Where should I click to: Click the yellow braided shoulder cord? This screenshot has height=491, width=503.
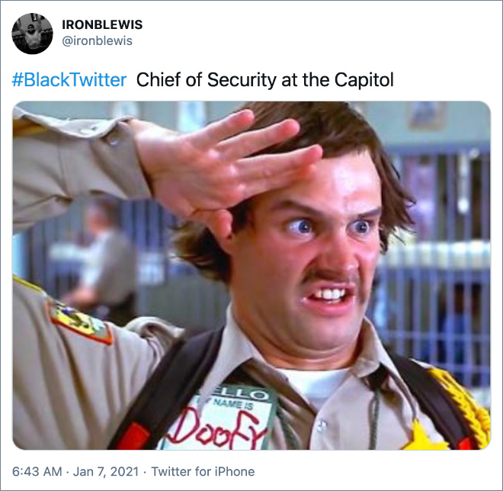[462, 404]
